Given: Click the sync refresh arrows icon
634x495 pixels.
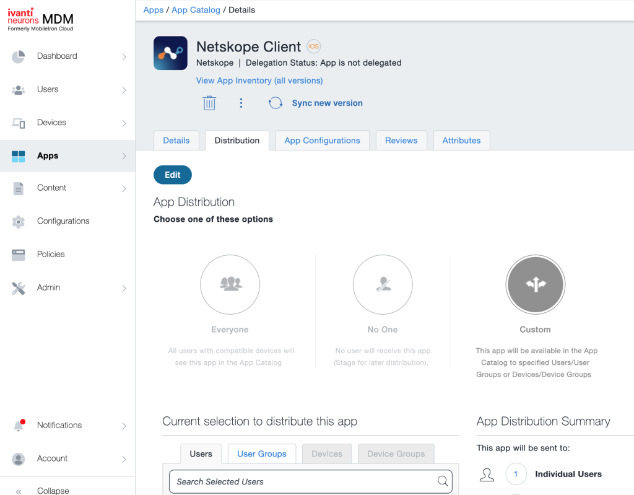Looking at the screenshot, I should pyautogui.click(x=276, y=103).
